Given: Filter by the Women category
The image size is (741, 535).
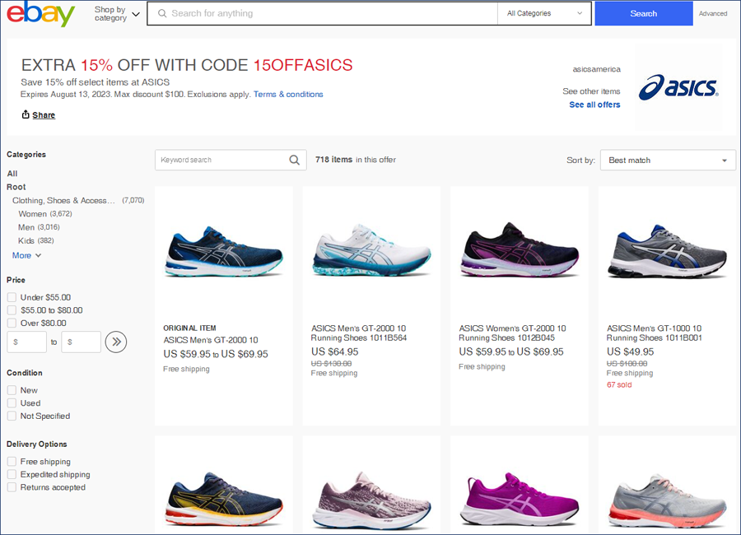Looking at the screenshot, I should click(x=33, y=214).
